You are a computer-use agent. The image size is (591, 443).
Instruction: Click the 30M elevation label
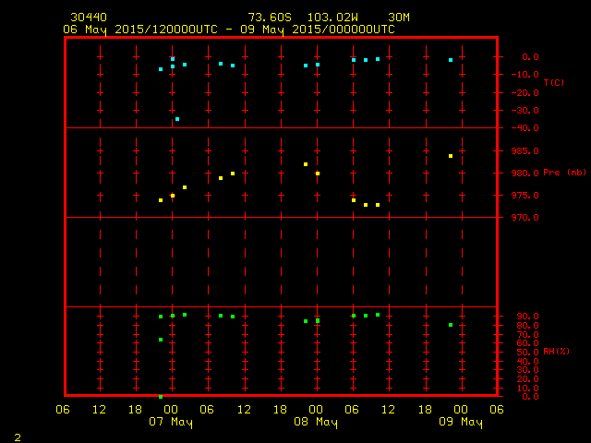(399, 18)
